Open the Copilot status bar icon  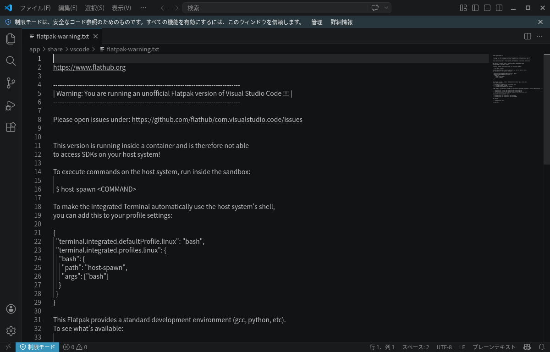527,347
